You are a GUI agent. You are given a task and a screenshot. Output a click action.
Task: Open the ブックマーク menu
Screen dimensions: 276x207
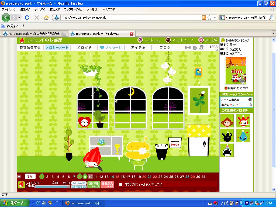[x=73, y=9]
